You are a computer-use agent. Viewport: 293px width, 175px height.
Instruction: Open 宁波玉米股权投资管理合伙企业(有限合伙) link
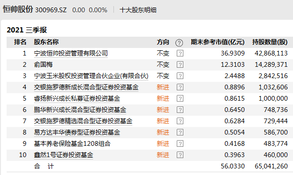91,76
